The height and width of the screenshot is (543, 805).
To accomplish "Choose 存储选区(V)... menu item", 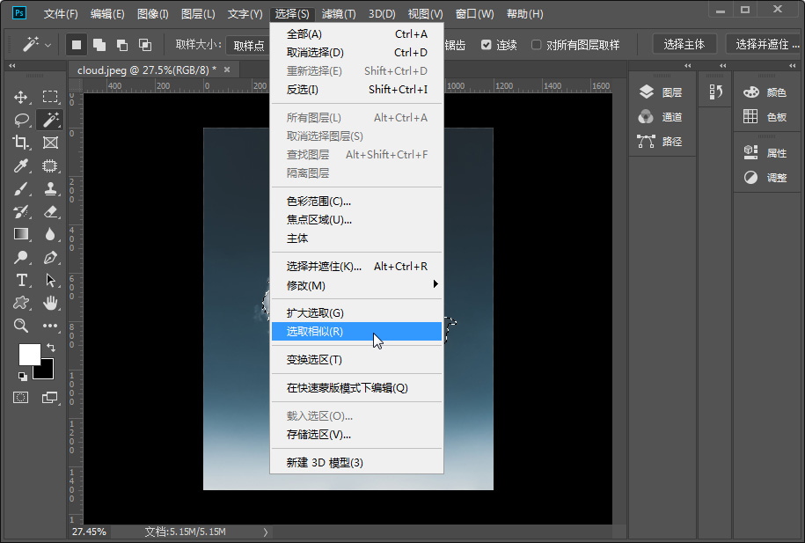I will pyautogui.click(x=356, y=435).
